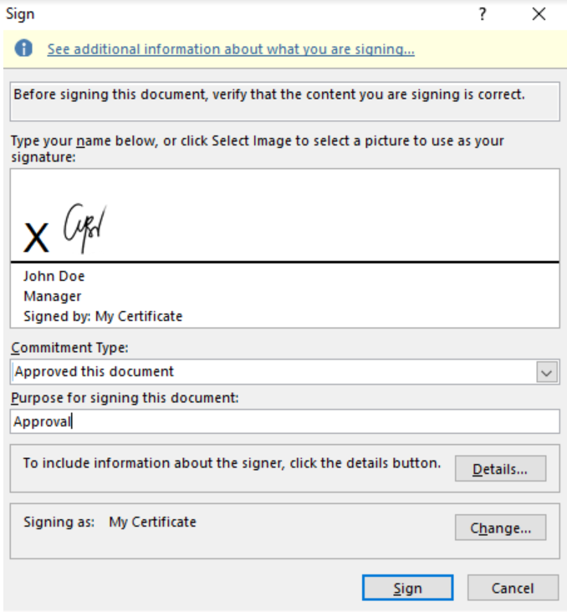The width and height of the screenshot is (567, 612).
Task: Click the 'Commitment Type:' label
Action: (x=69, y=347)
